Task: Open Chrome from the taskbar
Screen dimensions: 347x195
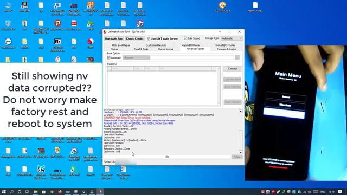Action: pos(52,192)
